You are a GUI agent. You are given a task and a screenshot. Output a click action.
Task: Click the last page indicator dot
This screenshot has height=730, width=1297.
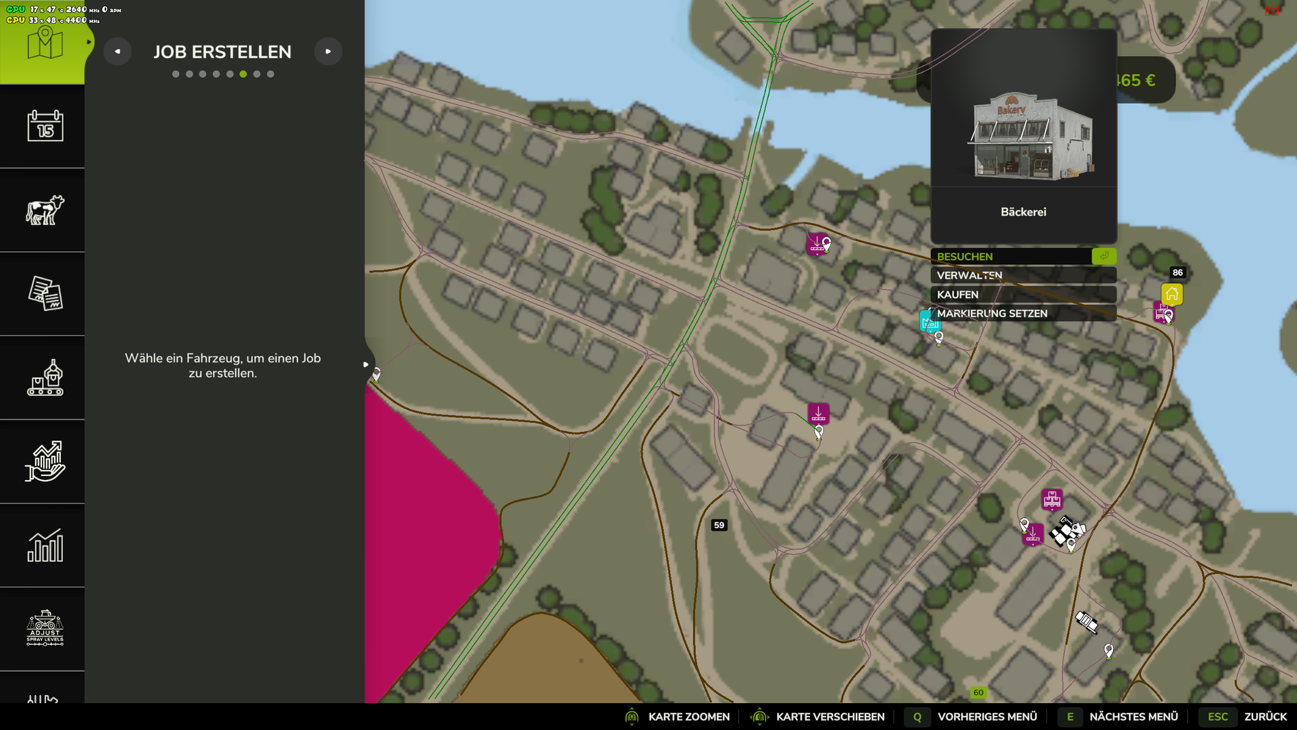click(270, 74)
